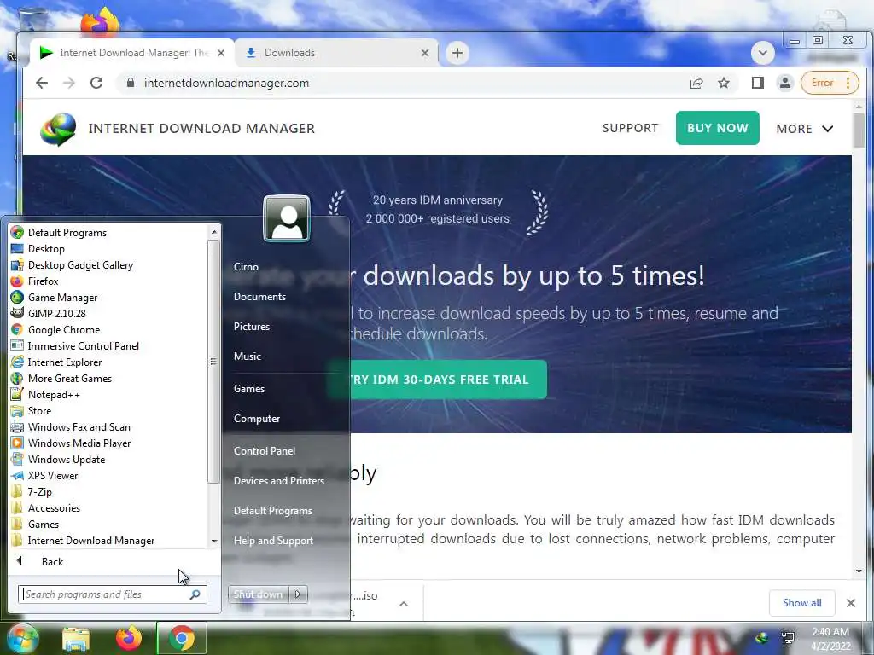Open Chrome Error menu button
Screen dimensions: 874x655
click(x=830, y=83)
